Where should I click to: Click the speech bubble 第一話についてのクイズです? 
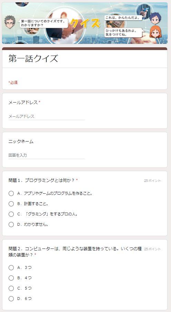coord(44,23)
